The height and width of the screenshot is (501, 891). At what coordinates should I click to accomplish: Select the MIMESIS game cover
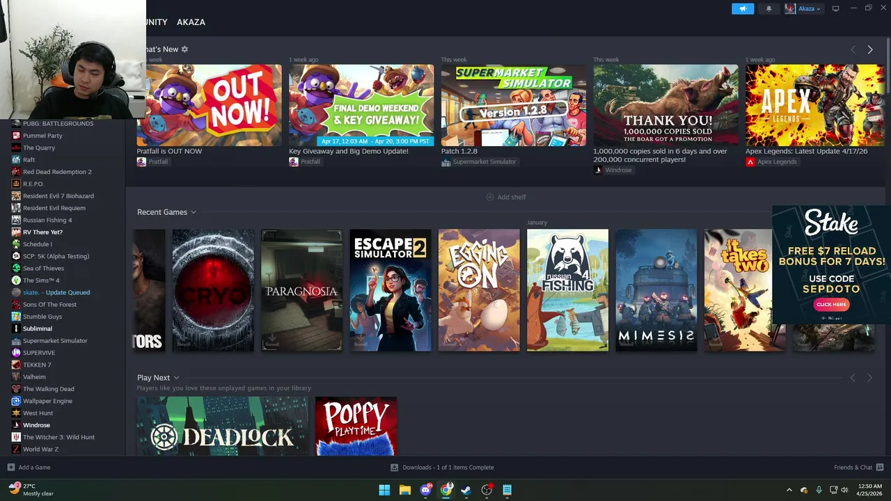[656, 290]
